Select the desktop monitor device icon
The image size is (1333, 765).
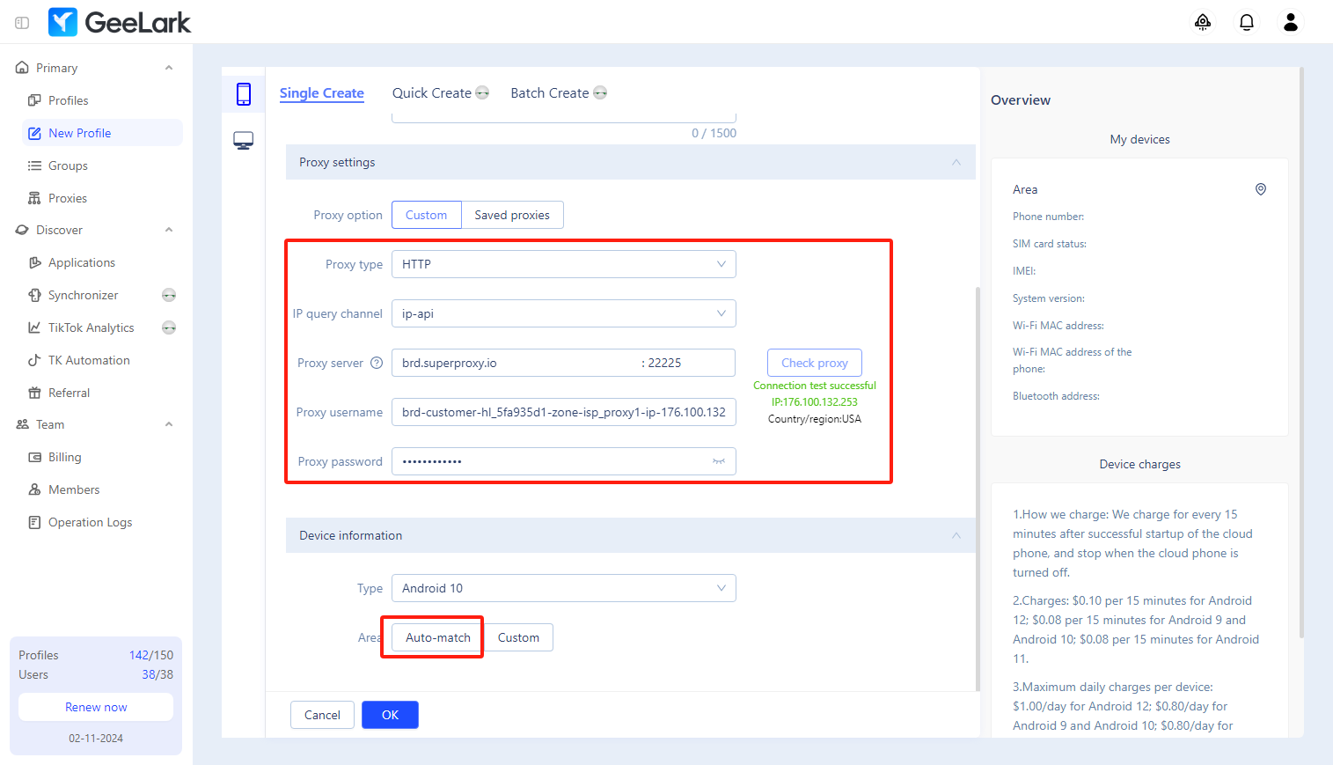tap(244, 141)
